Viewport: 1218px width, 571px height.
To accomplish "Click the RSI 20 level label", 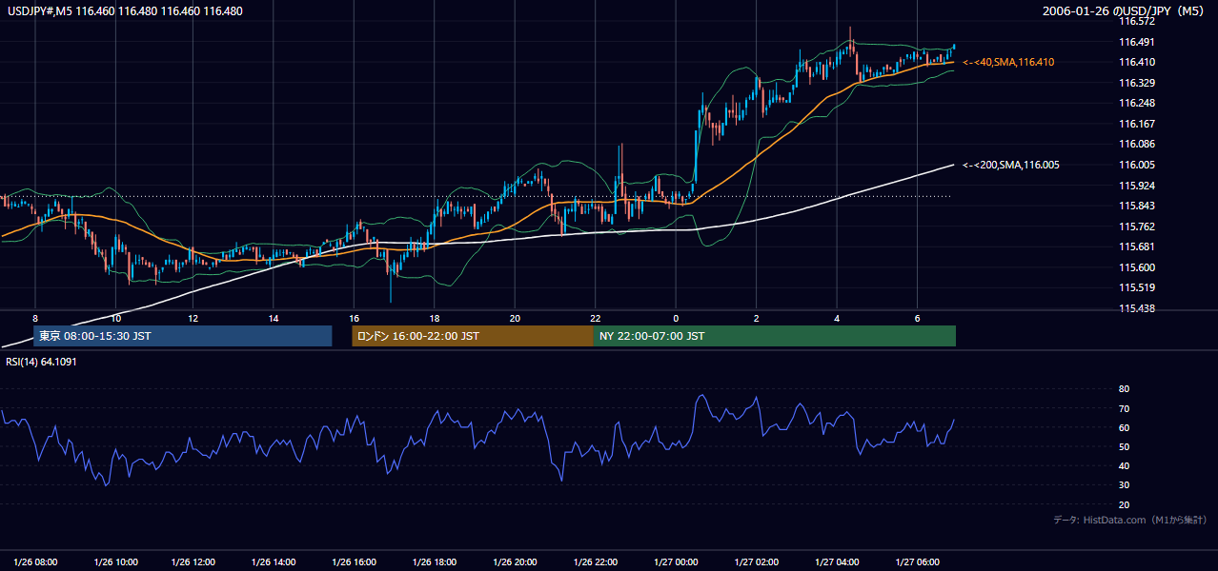I will (1124, 504).
